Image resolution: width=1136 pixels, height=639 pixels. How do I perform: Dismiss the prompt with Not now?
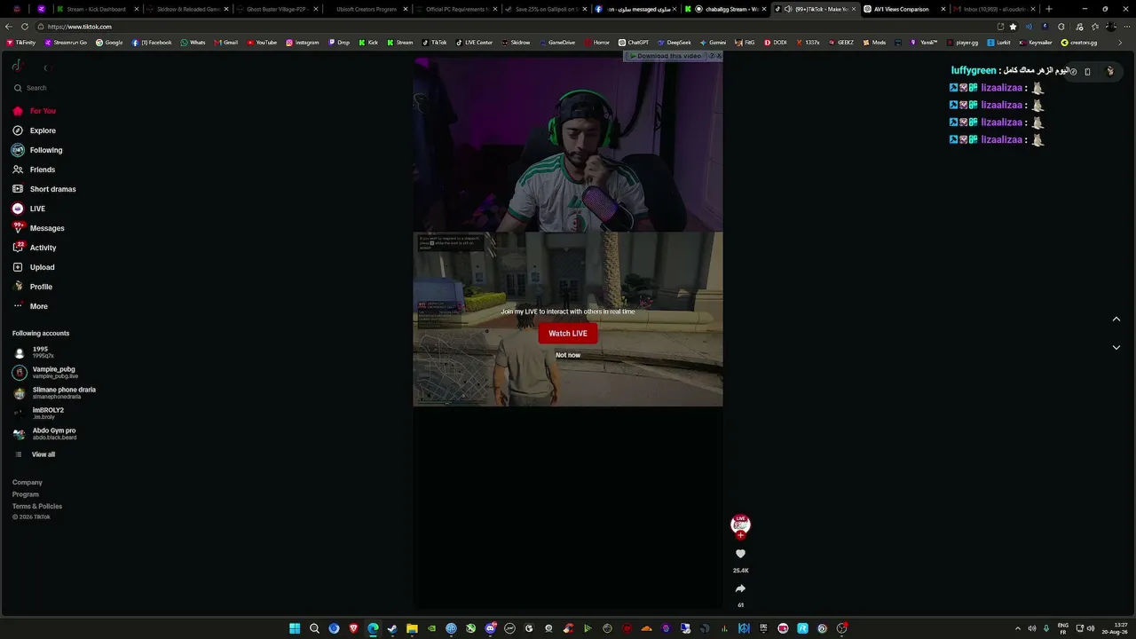pos(568,355)
